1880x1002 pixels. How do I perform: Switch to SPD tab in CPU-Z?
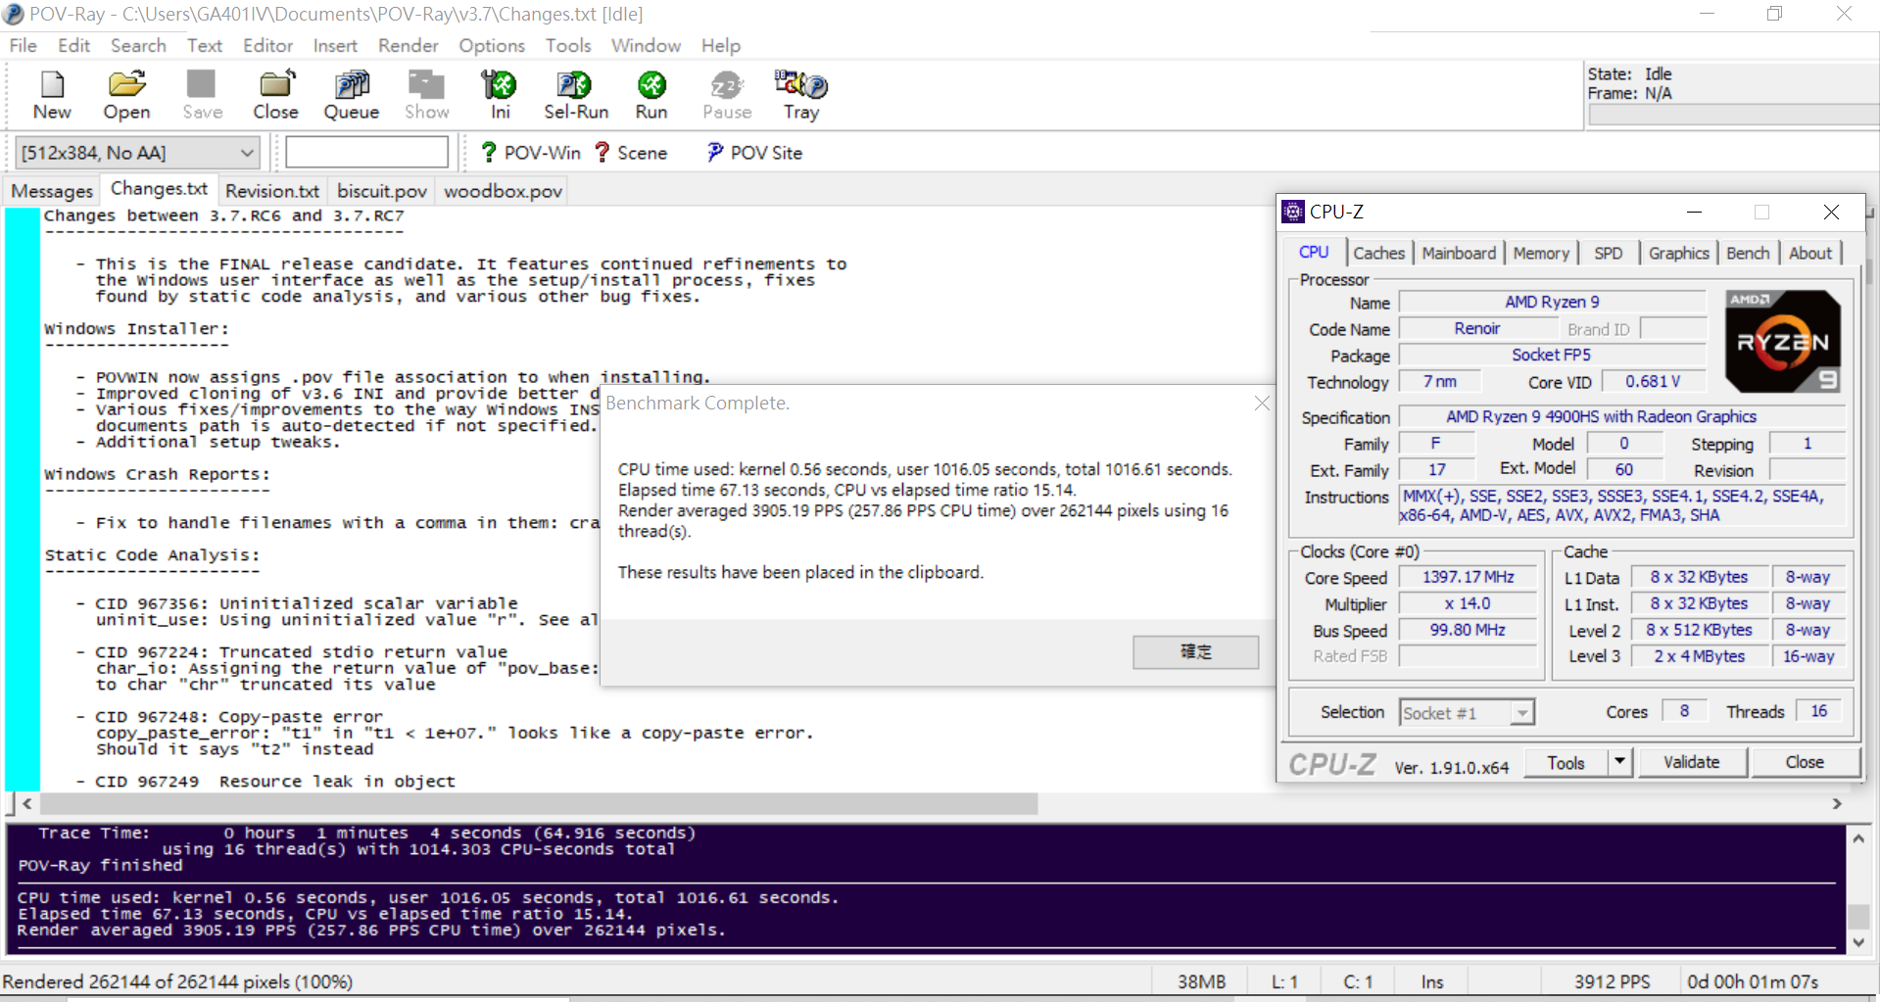coord(1608,253)
